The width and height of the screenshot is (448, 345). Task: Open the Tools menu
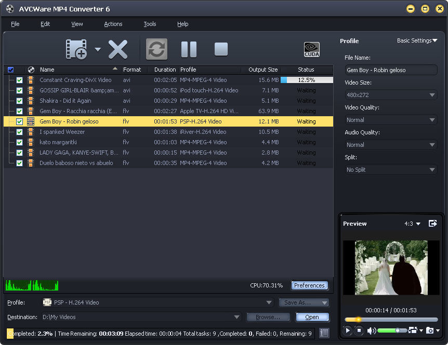(x=150, y=24)
